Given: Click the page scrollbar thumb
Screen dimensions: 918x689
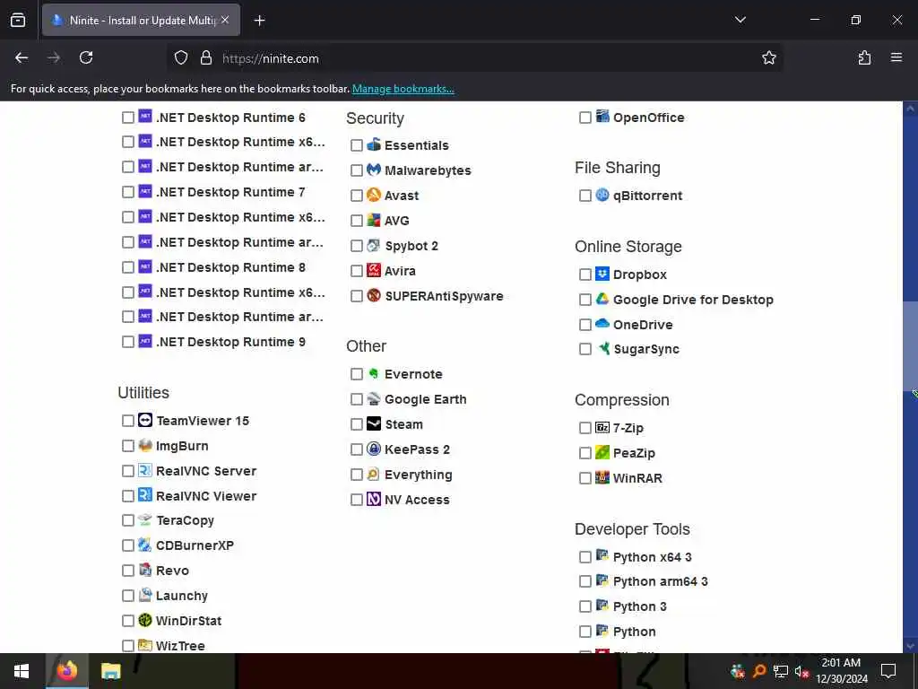Looking at the screenshot, I should (x=910, y=345).
